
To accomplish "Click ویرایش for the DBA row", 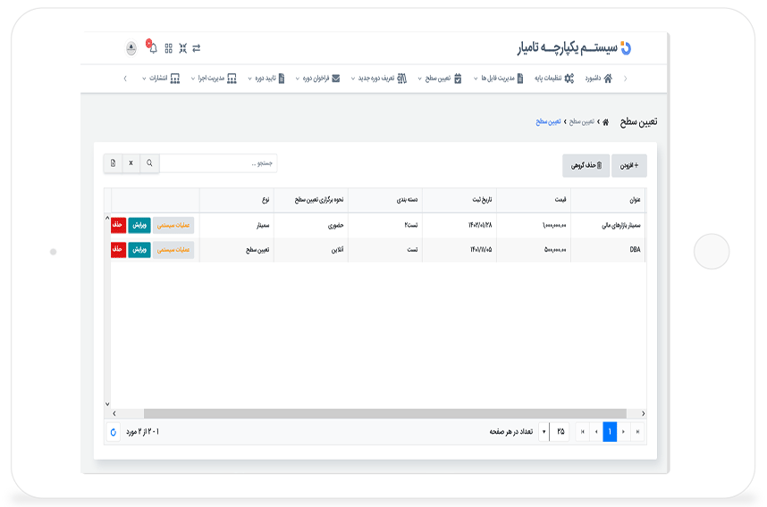I will point(139,250).
